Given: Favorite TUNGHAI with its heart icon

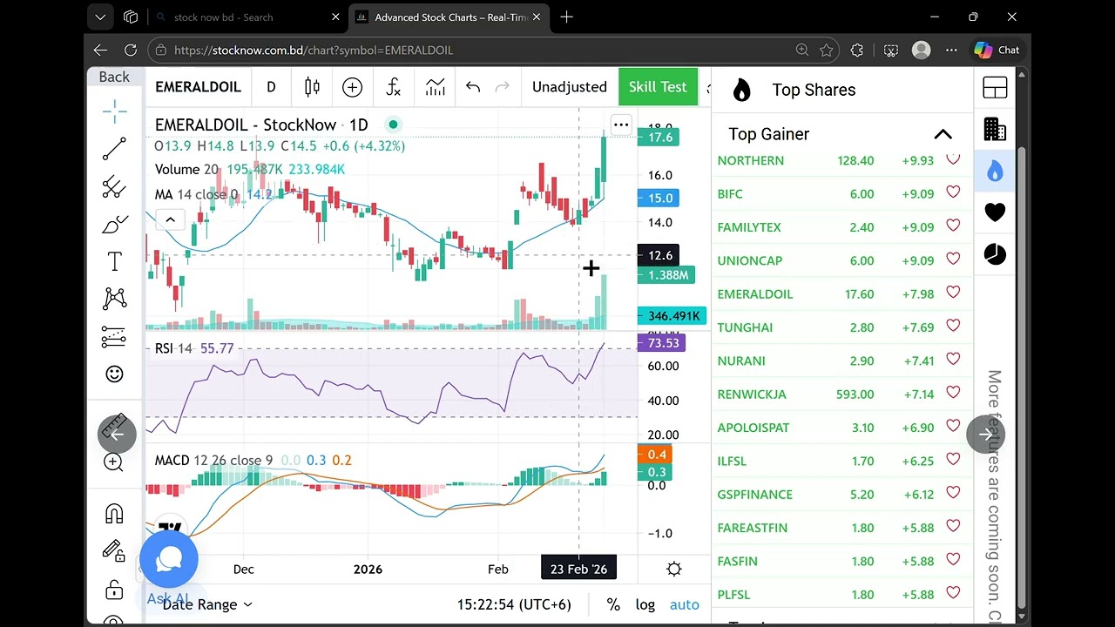Looking at the screenshot, I should click(x=953, y=326).
